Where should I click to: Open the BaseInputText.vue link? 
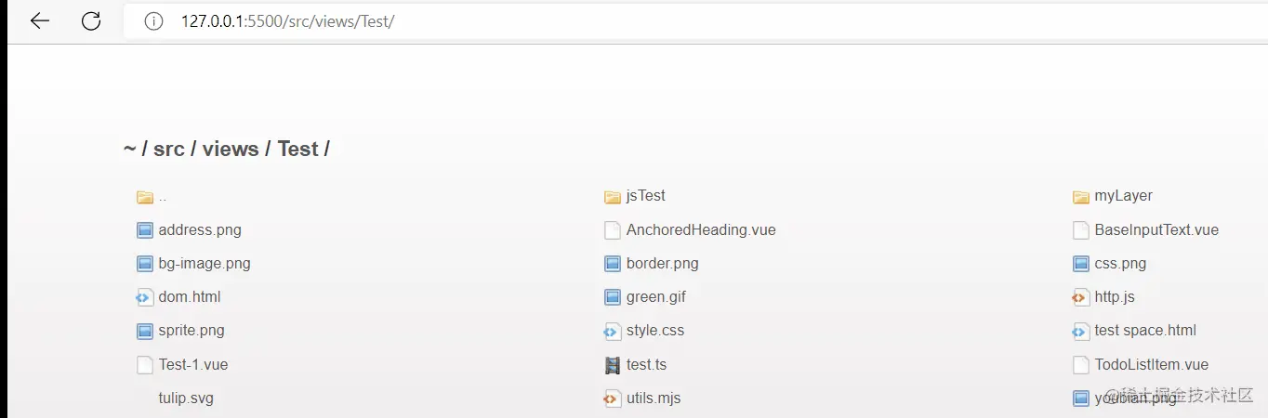[1156, 230]
